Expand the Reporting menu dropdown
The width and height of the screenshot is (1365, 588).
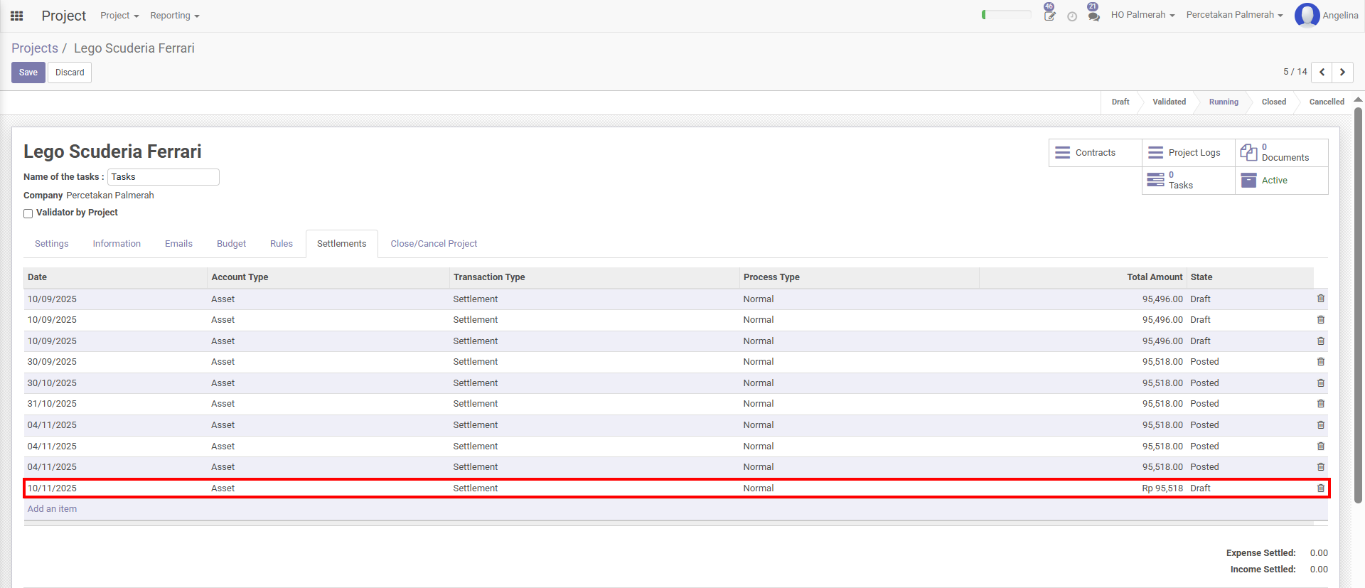(x=174, y=16)
